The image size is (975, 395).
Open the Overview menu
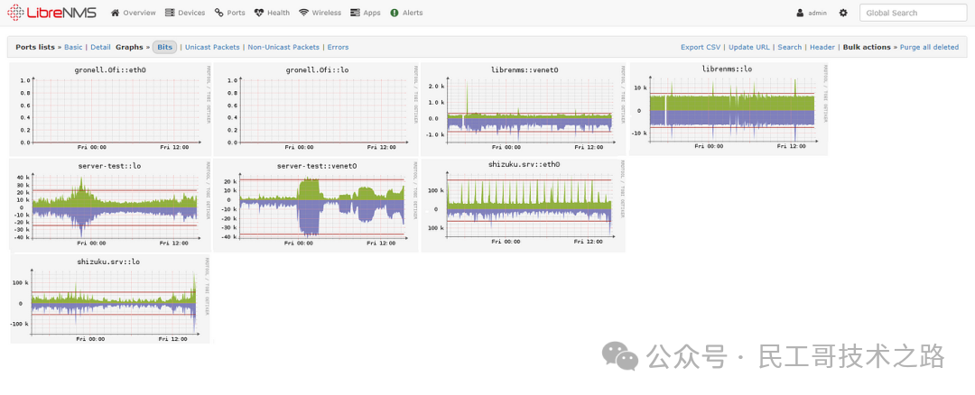[x=133, y=13]
